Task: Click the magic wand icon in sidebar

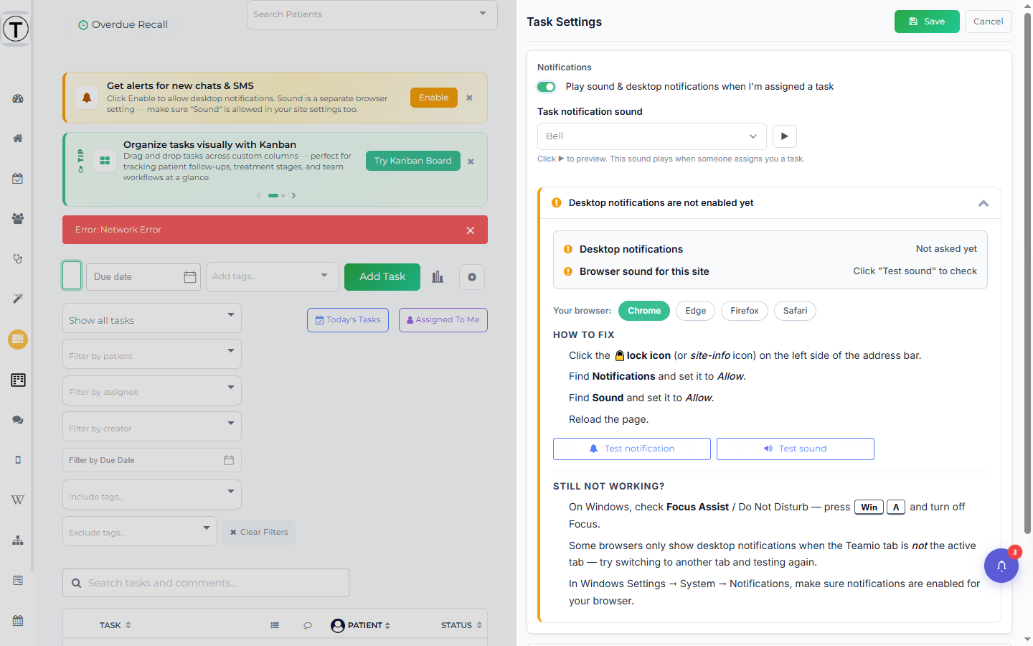Action: (x=18, y=299)
